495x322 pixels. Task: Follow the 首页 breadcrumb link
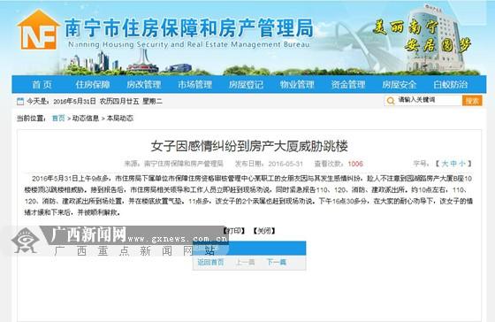point(58,119)
